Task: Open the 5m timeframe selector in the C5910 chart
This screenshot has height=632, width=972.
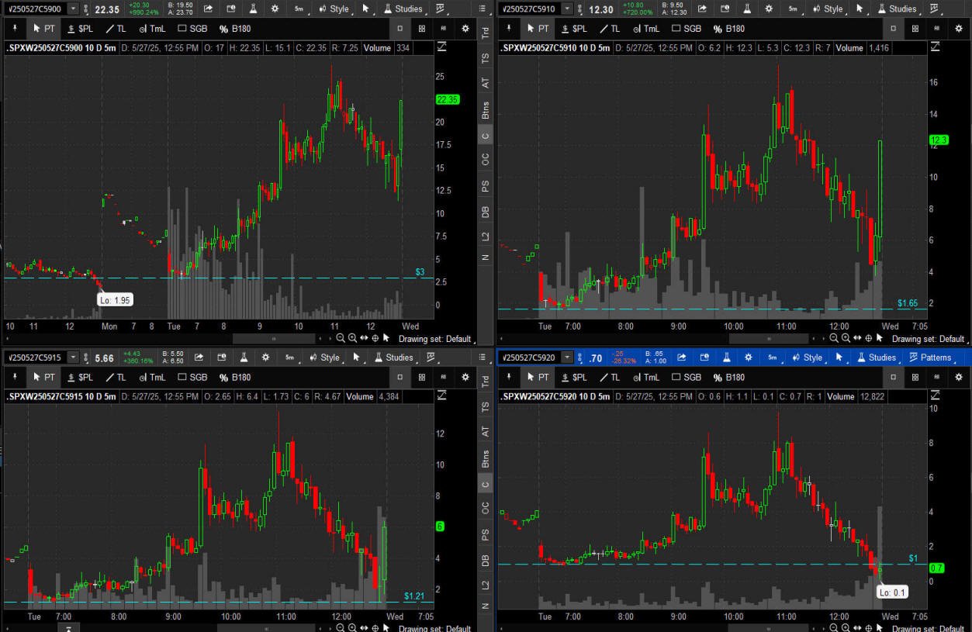Action: (x=793, y=9)
